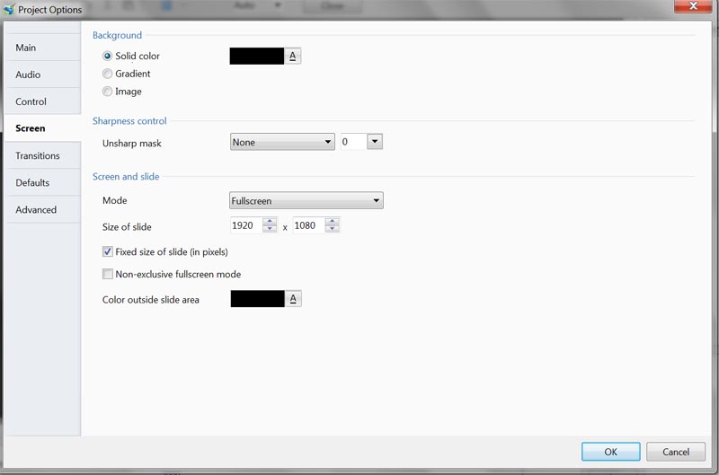Decrease slide width with down arrow
This screenshot has width=719, height=475.
coord(270,229)
